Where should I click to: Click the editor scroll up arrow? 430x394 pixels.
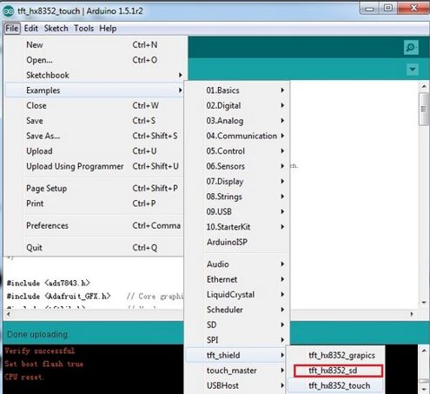424,86
